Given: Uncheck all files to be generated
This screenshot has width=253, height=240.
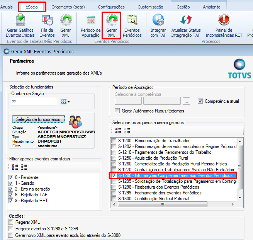Looking at the screenshot, I should 127,131.
